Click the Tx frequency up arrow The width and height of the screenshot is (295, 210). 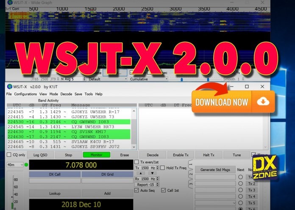pyautogui.click(x=141, y=173)
